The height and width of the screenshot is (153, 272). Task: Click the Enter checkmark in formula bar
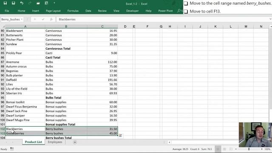pyautogui.click(x=43, y=19)
